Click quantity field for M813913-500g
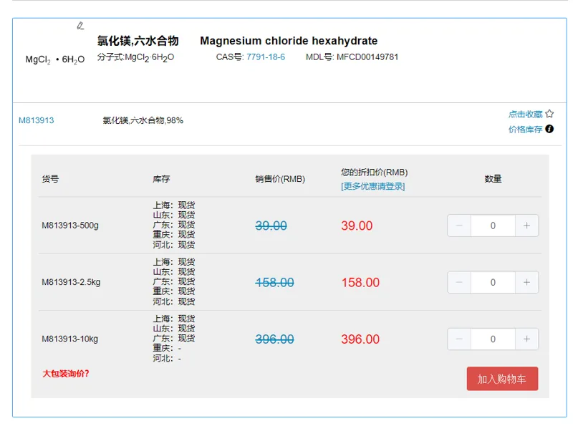This screenshot has height=426, width=573. pyautogui.click(x=493, y=226)
